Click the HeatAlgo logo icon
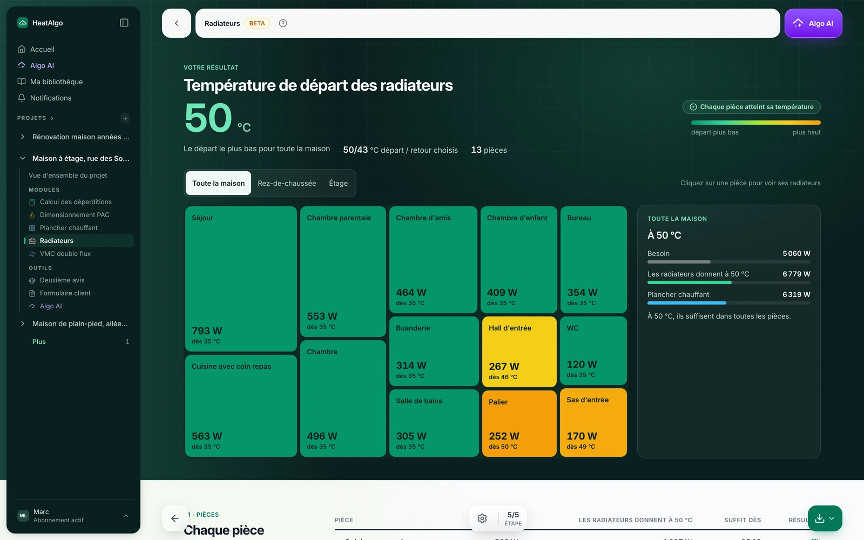This screenshot has height=540, width=864. tap(23, 23)
